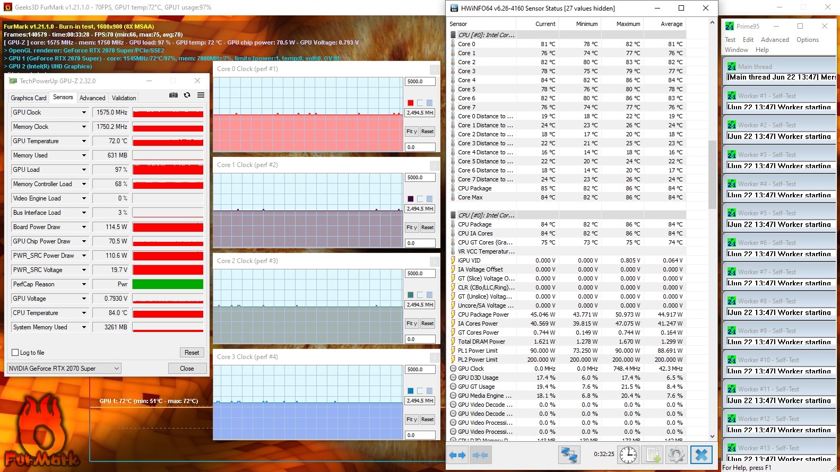The width and height of the screenshot is (840, 472).
Task: Open the Prime95 Help menu
Action: (x=762, y=50)
